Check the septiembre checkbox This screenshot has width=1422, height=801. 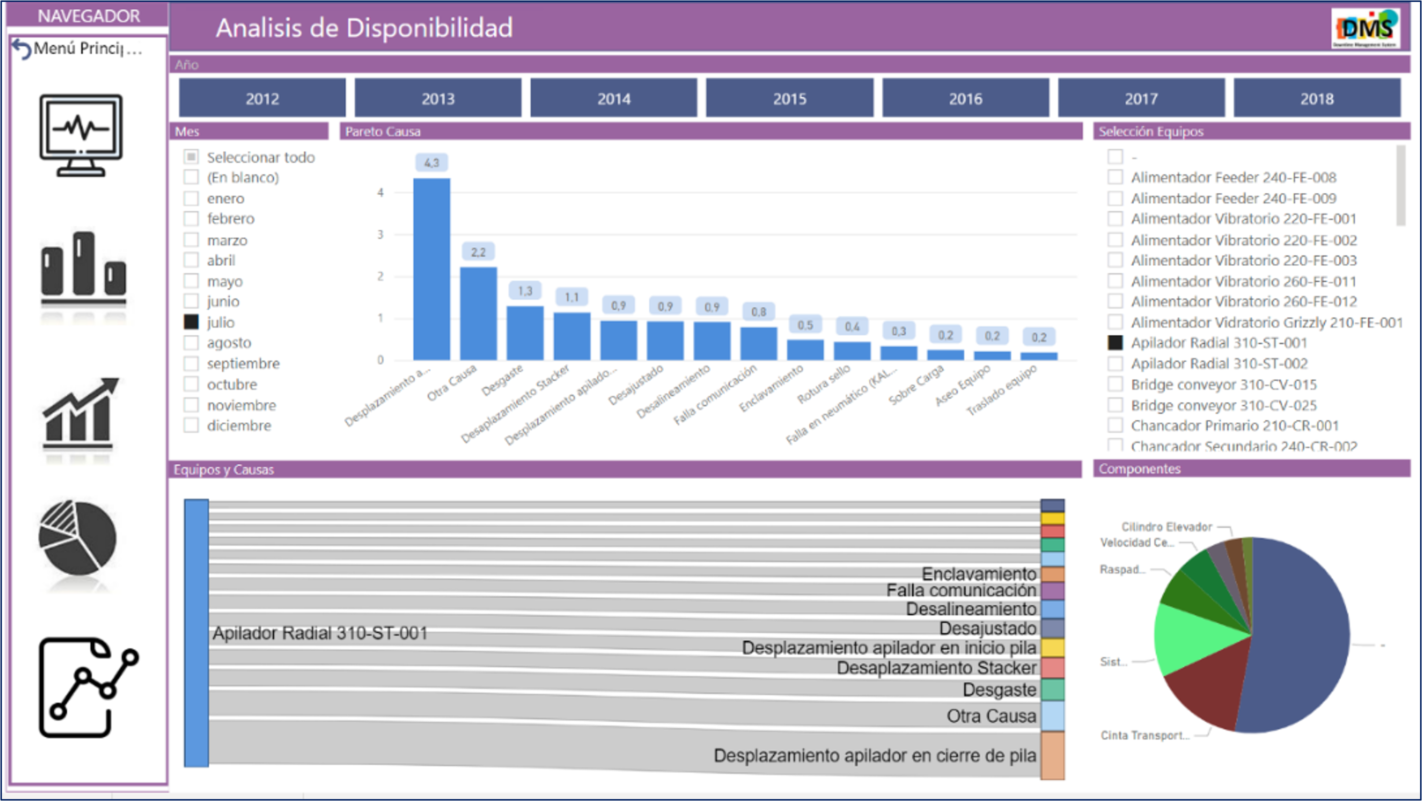pyautogui.click(x=191, y=363)
